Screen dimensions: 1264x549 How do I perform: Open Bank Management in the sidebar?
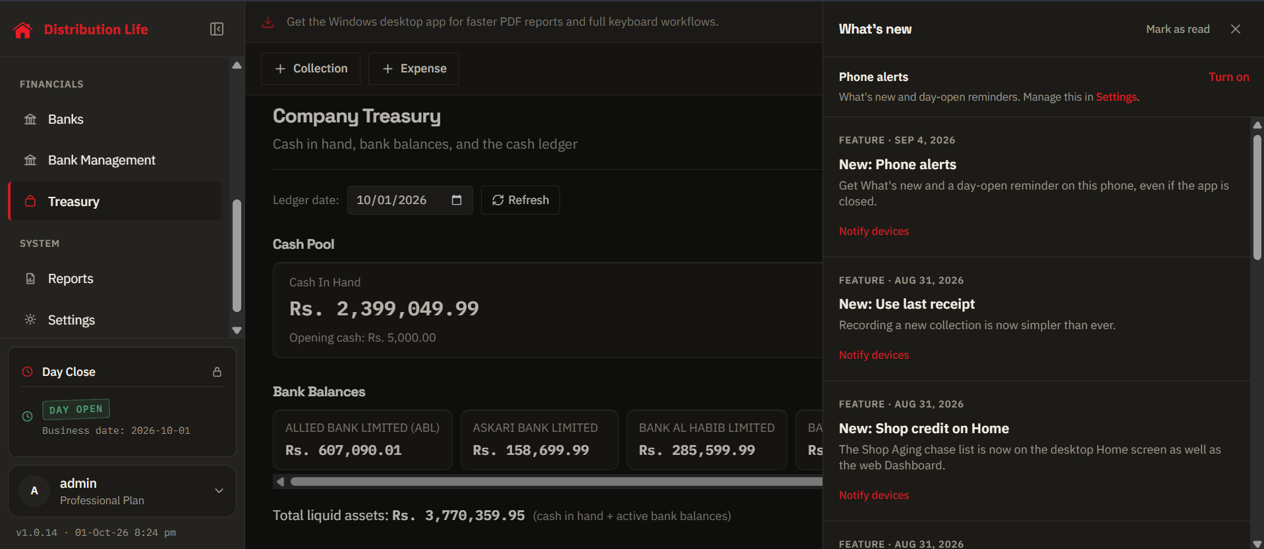tap(115, 160)
